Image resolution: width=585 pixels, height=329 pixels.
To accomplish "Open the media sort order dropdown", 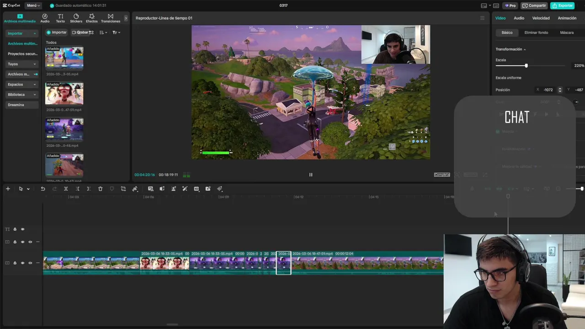I will click(103, 32).
